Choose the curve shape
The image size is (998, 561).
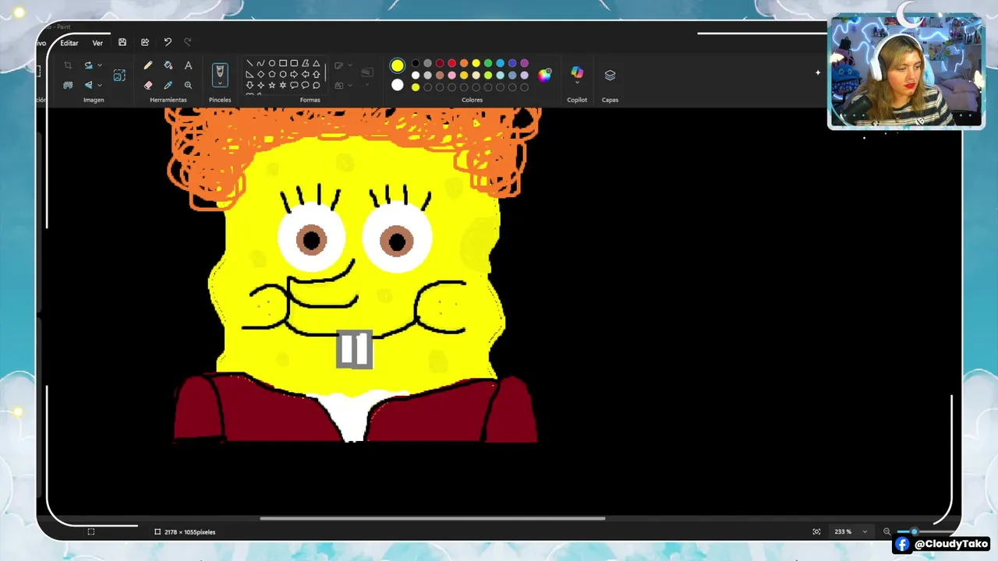click(x=260, y=63)
